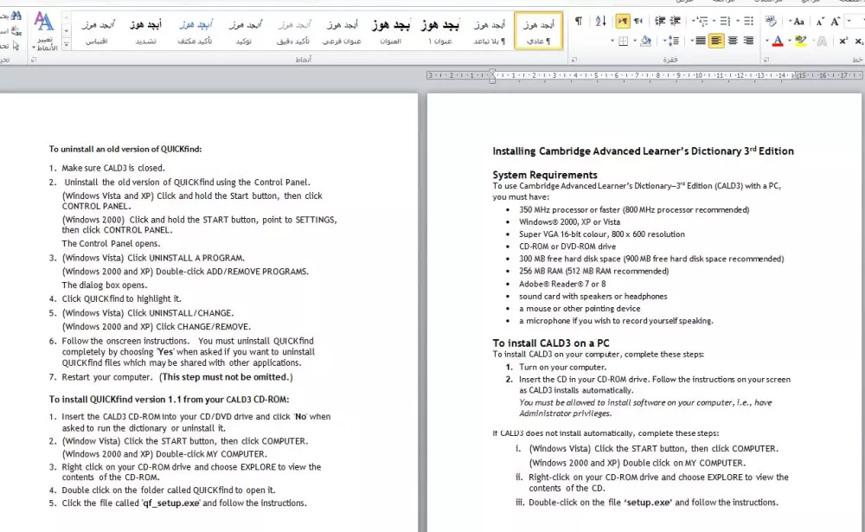The image size is (865, 532).
Task: Open the Change Styles (تغيير الأنماط) menu
Action: (x=45, y=31)
